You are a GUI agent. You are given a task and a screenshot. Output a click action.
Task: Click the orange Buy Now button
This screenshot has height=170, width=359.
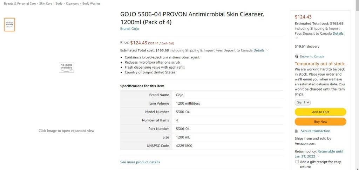tap(320, 122)
